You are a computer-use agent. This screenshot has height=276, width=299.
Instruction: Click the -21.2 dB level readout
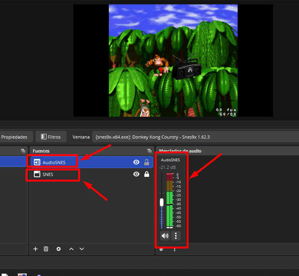tap(167, 167)
